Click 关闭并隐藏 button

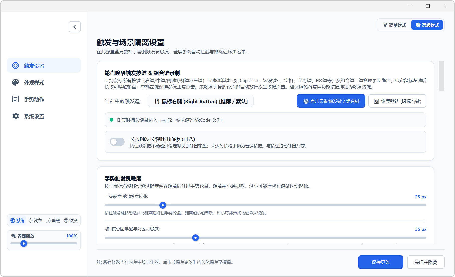click(426, 262)
